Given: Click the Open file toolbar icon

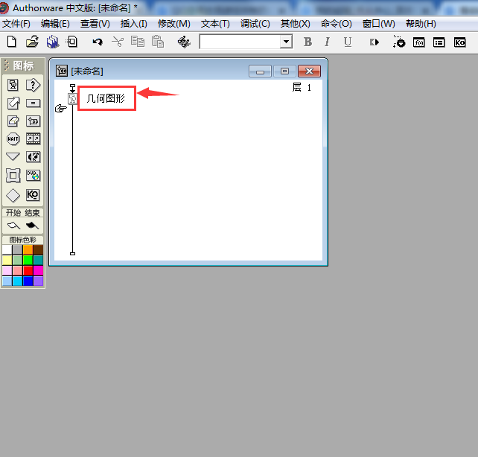Looking at the screenshot, I should [x=32, y=42].
